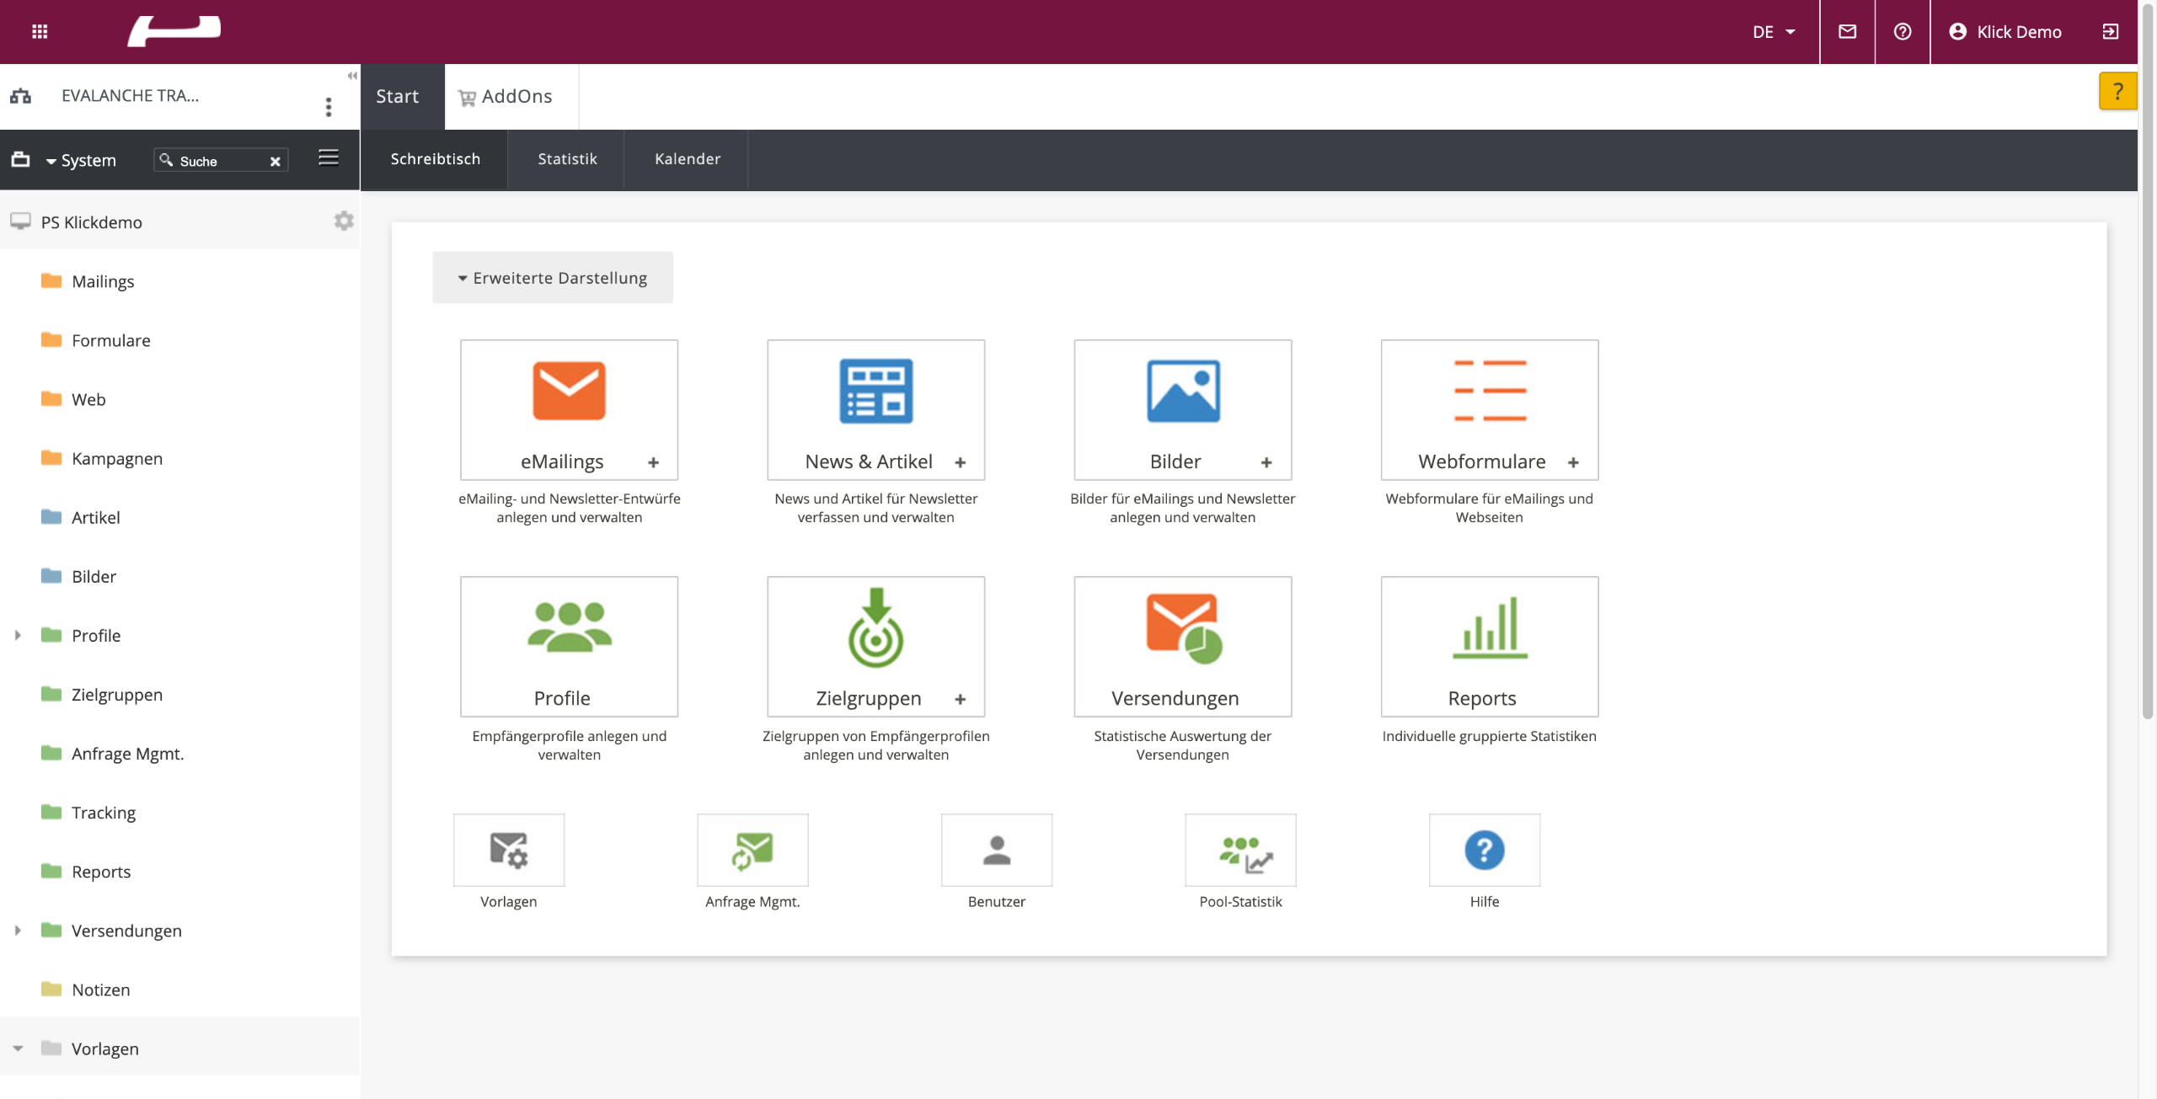
Task: Open the Hilfe question mark shortcut
Action: (1485, 850)
